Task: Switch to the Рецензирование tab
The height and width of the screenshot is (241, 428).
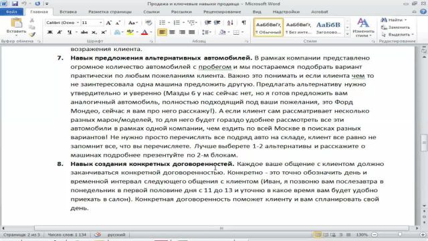Action: (x=222, y=12)
